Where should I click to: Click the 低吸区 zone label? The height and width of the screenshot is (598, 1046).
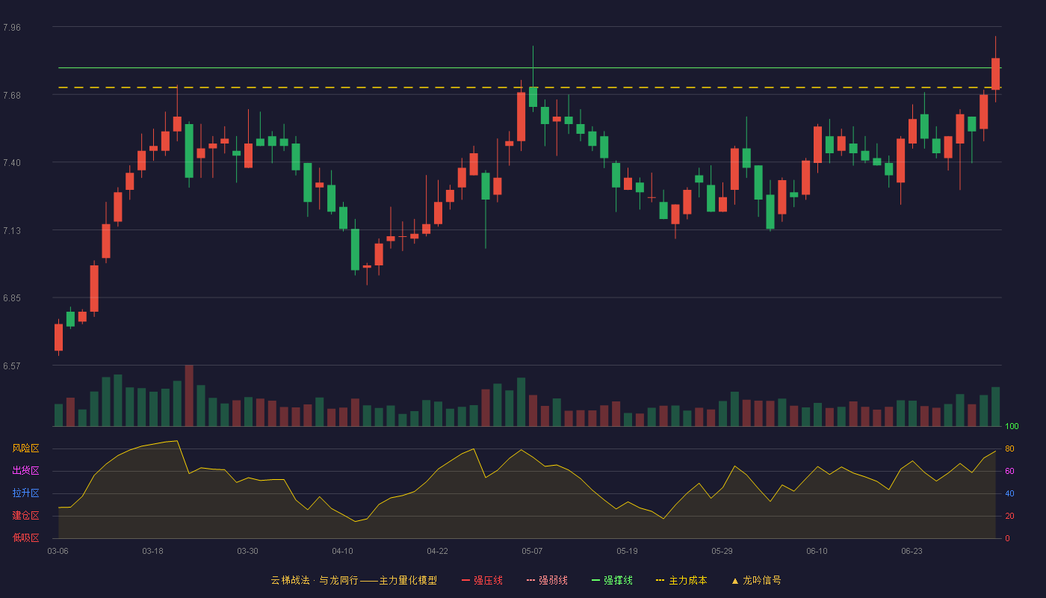[25, 537]
